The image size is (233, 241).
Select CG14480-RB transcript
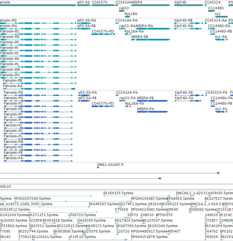[213, 34]
